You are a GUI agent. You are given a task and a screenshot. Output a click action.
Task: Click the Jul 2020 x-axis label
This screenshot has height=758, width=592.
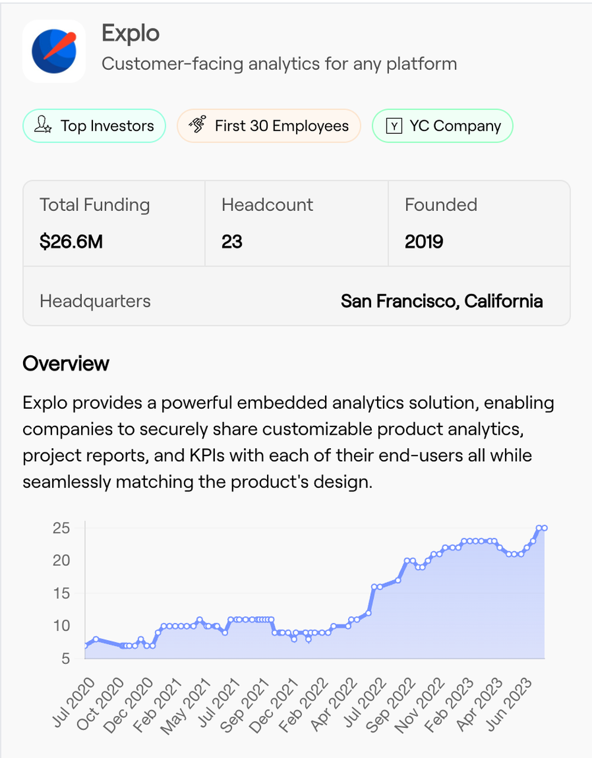click(73, 702)
